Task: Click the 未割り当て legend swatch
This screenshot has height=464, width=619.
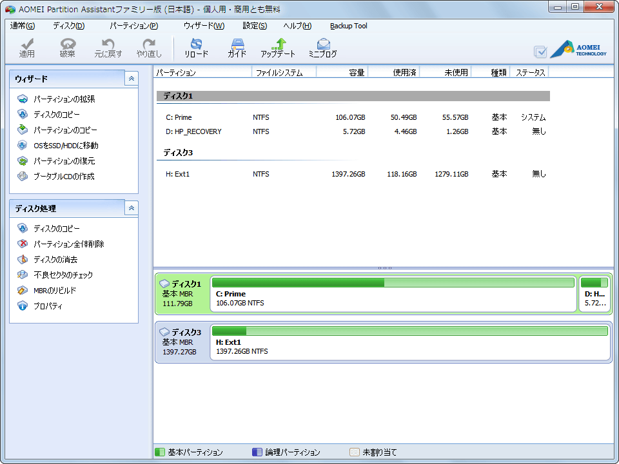Action: [x=355, y=452]
